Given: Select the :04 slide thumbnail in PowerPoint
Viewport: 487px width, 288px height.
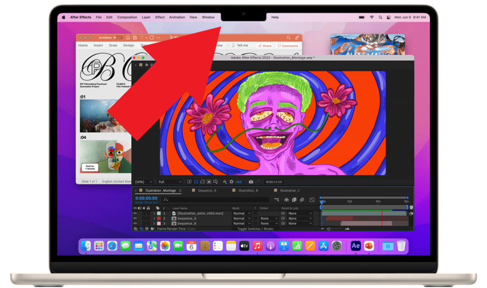Looking at the screenshot, I should click(x=105, y=156).
